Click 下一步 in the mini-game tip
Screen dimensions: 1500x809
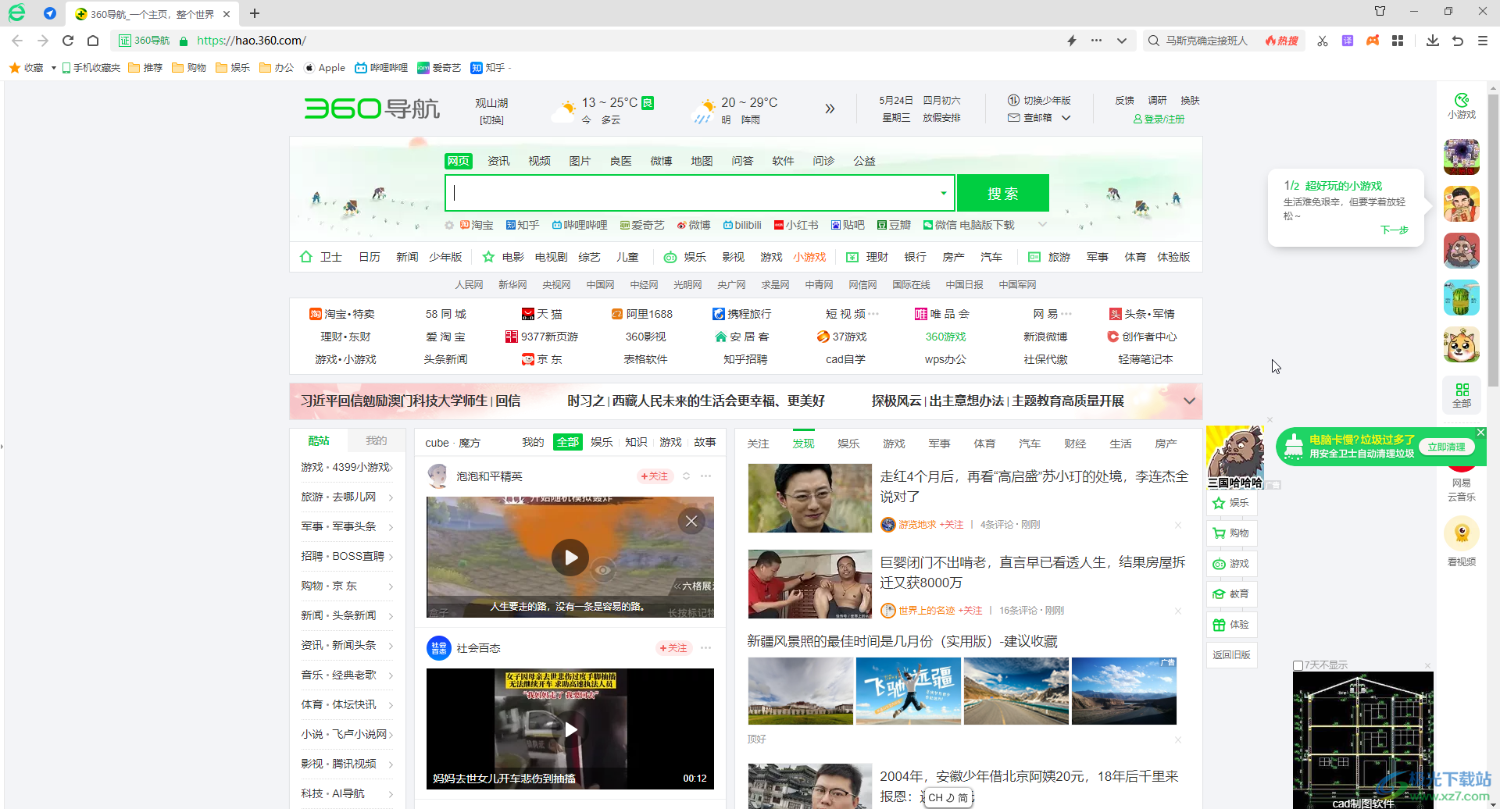coord(1394,230)
